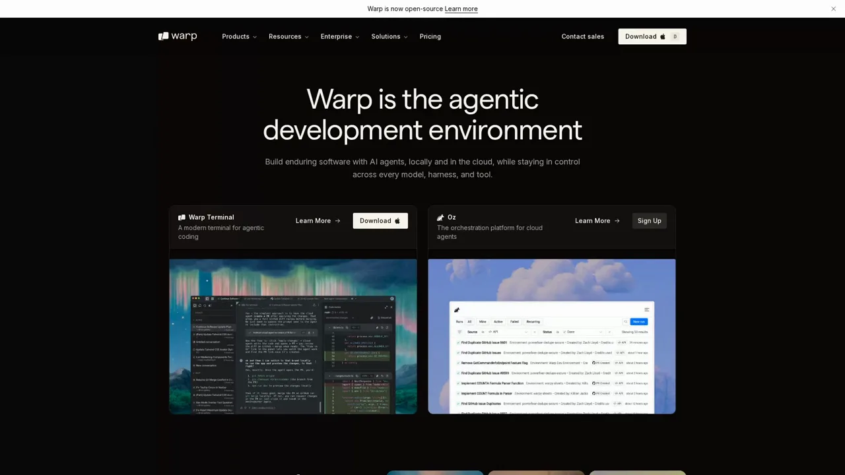Show the Solutions dropdown
The image size is (845, 475).
pyautogui.click(x=389, y=36)
